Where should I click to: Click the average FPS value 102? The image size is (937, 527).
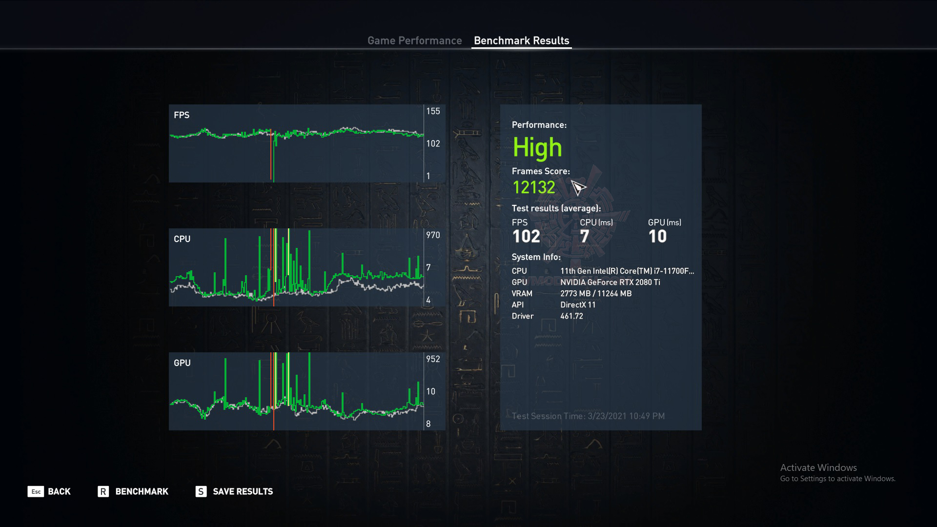click(526, 237)
